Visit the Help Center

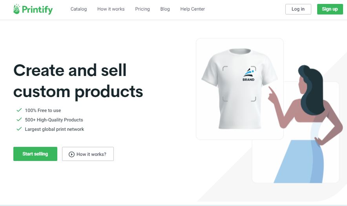[x=192, y=9]
